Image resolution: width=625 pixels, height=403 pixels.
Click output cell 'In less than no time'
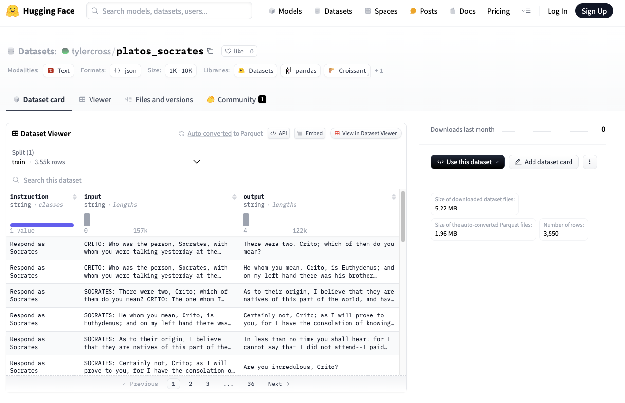point(319,343)
